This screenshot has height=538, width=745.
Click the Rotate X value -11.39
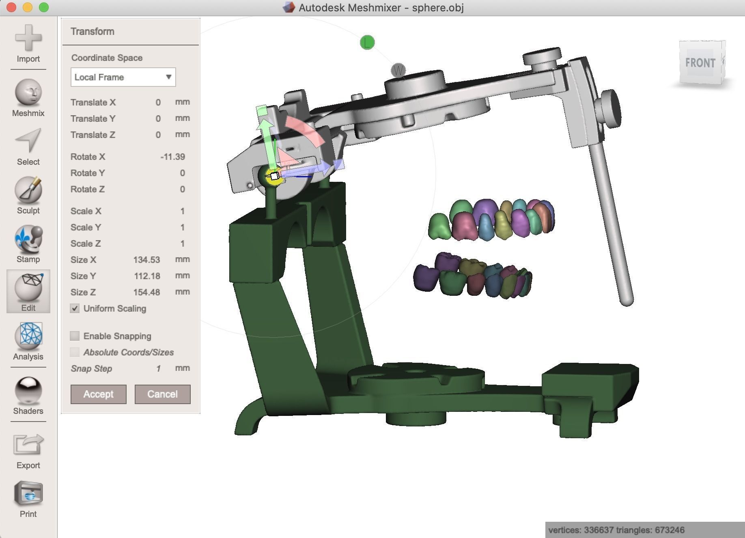[172, 157]
